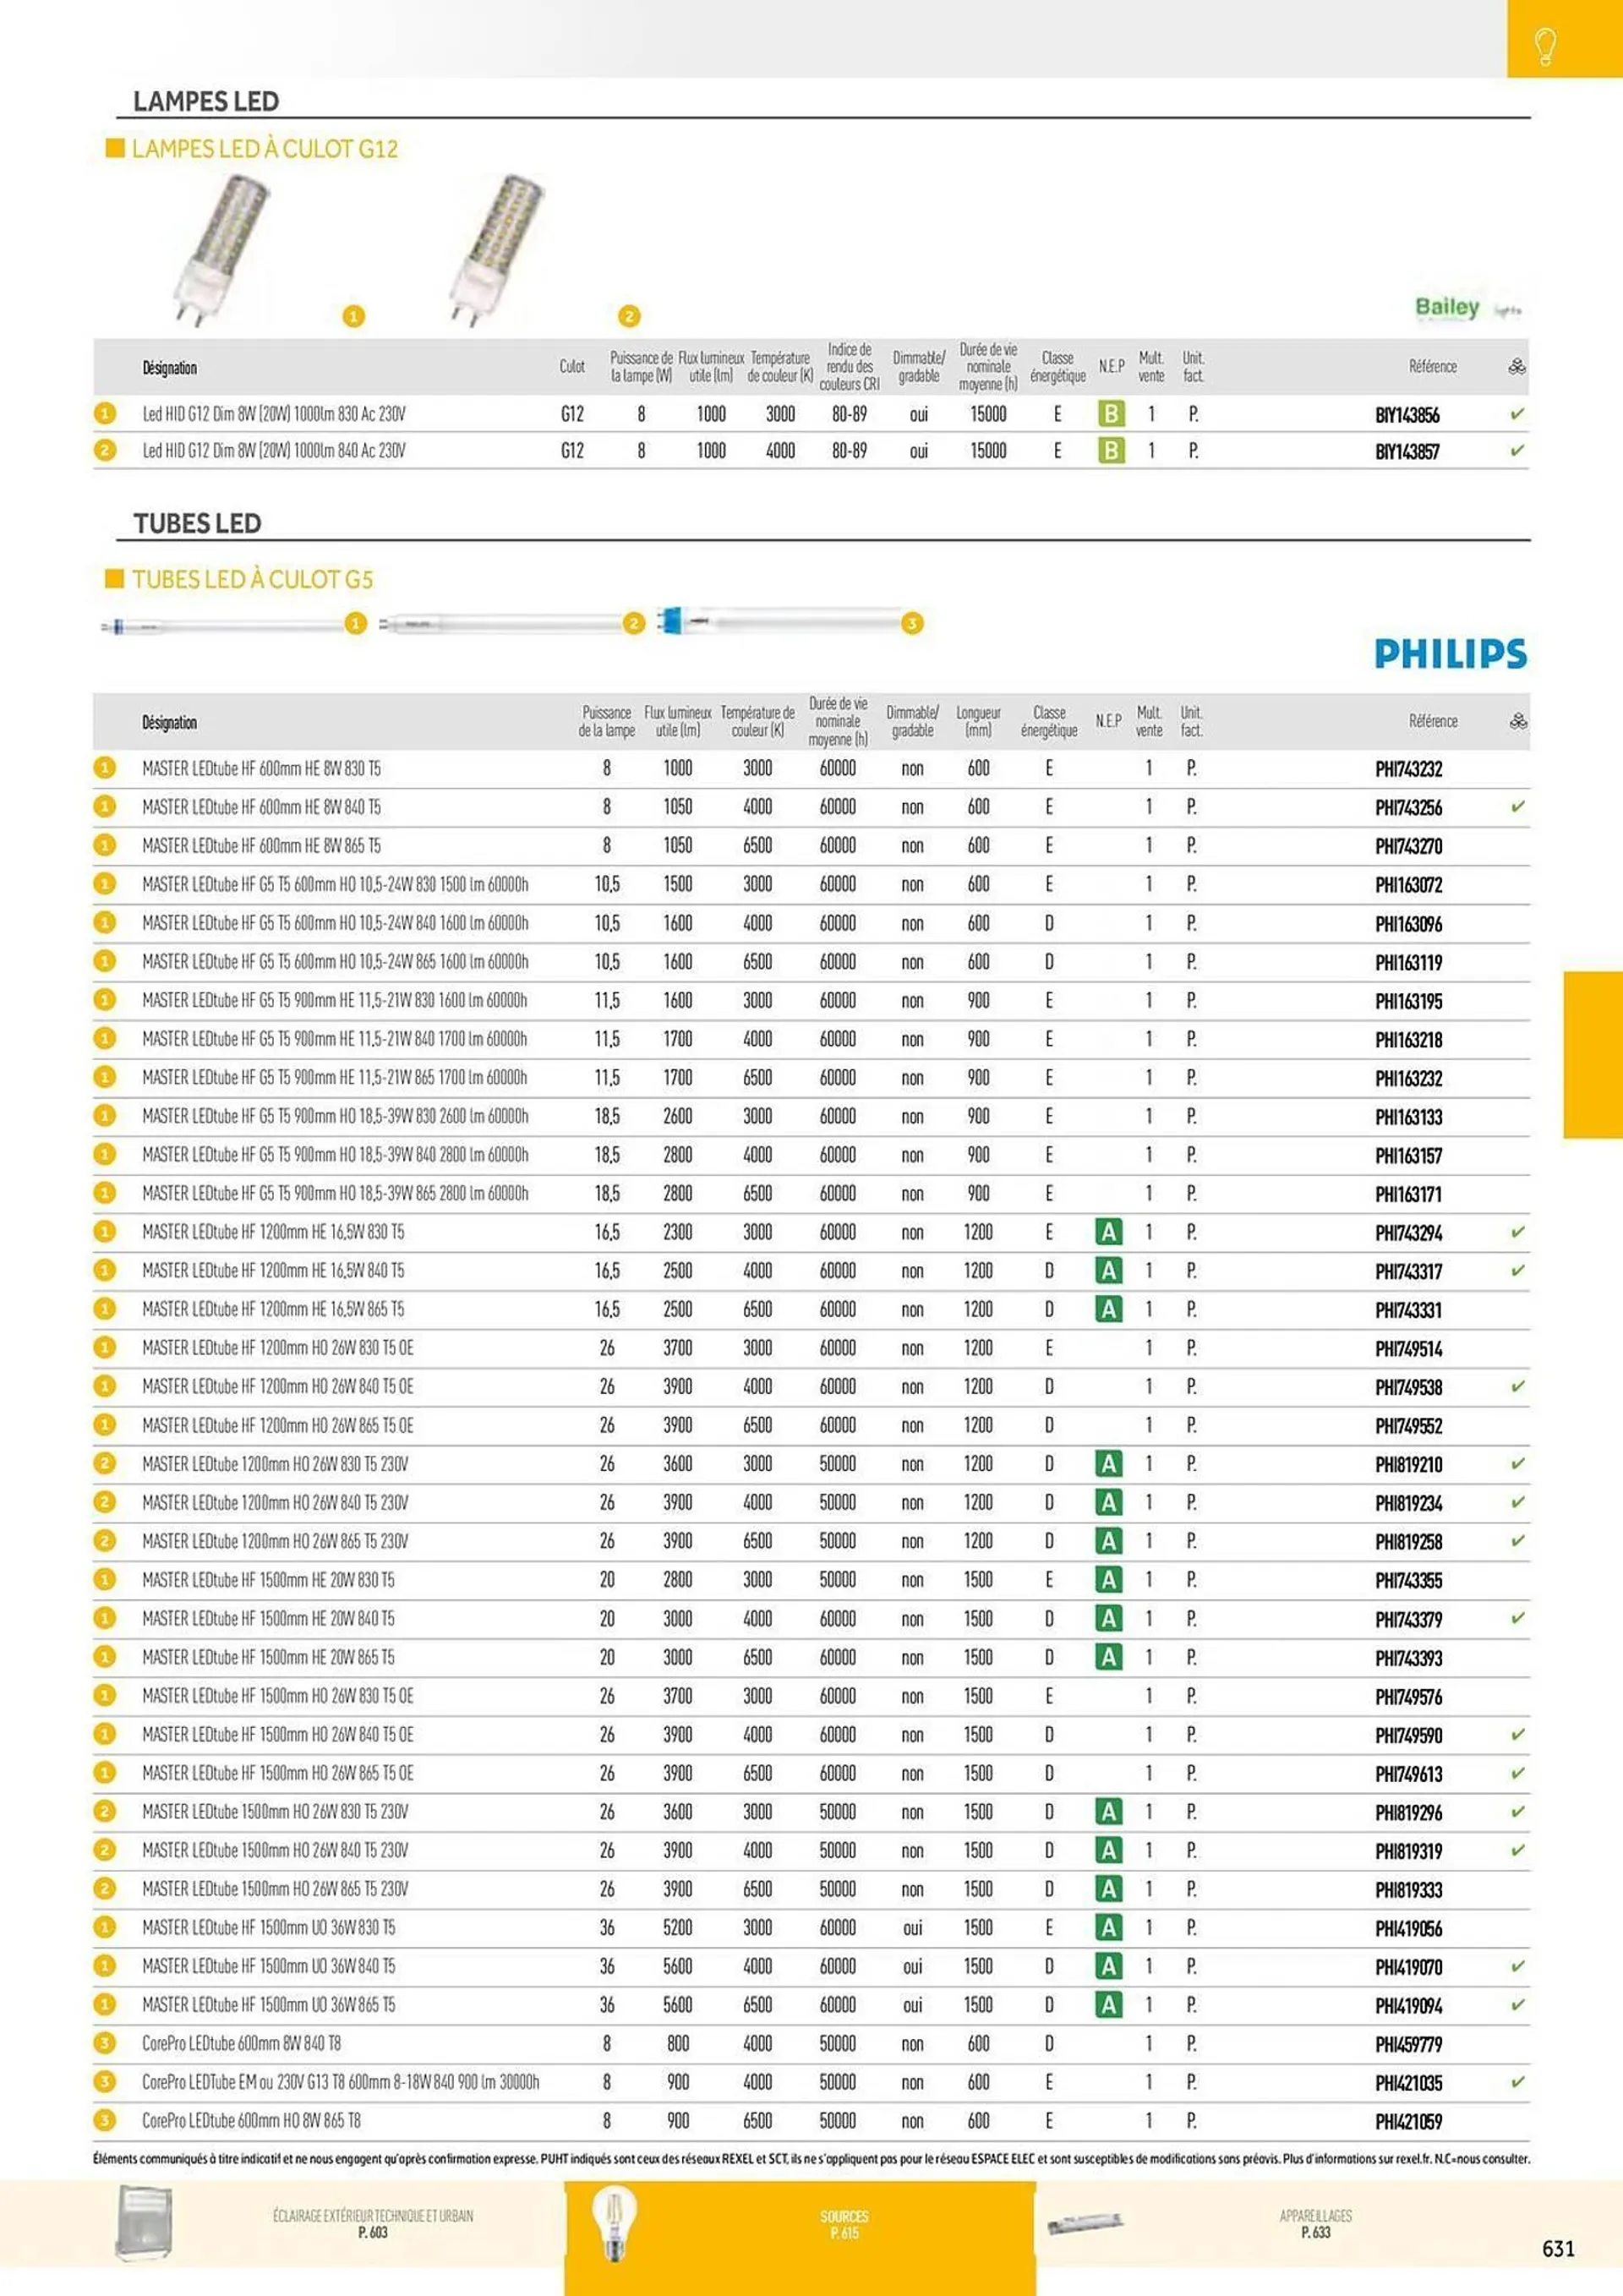
Task: Click the A badge in the PHI819210 row
Action: (x=1108, y=1464)
